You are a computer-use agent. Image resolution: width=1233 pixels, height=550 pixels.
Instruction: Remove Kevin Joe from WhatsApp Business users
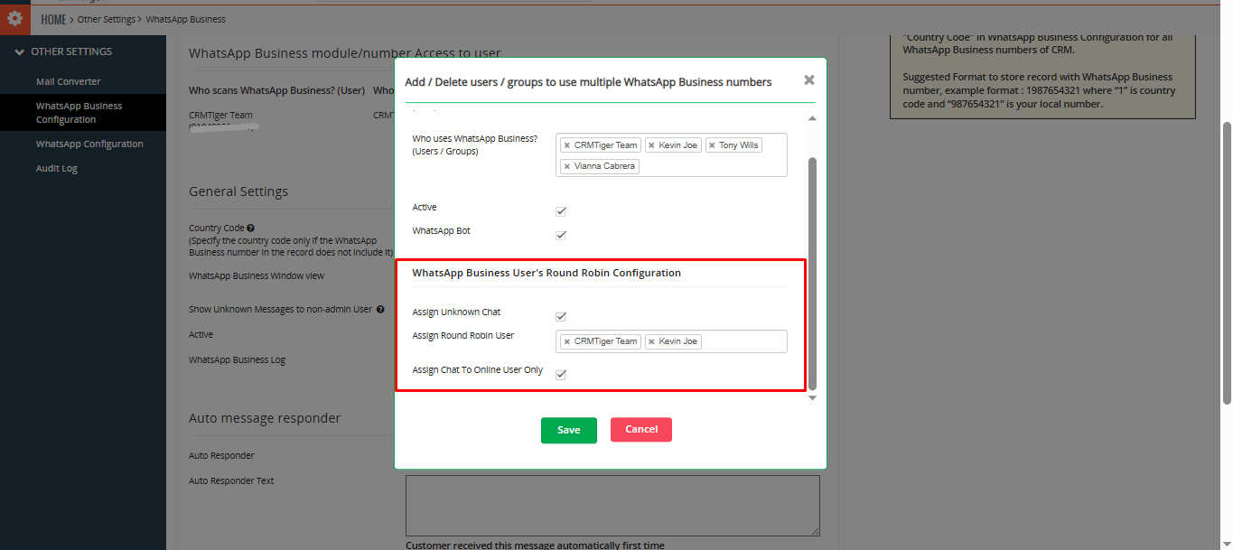tap(651, 145)
